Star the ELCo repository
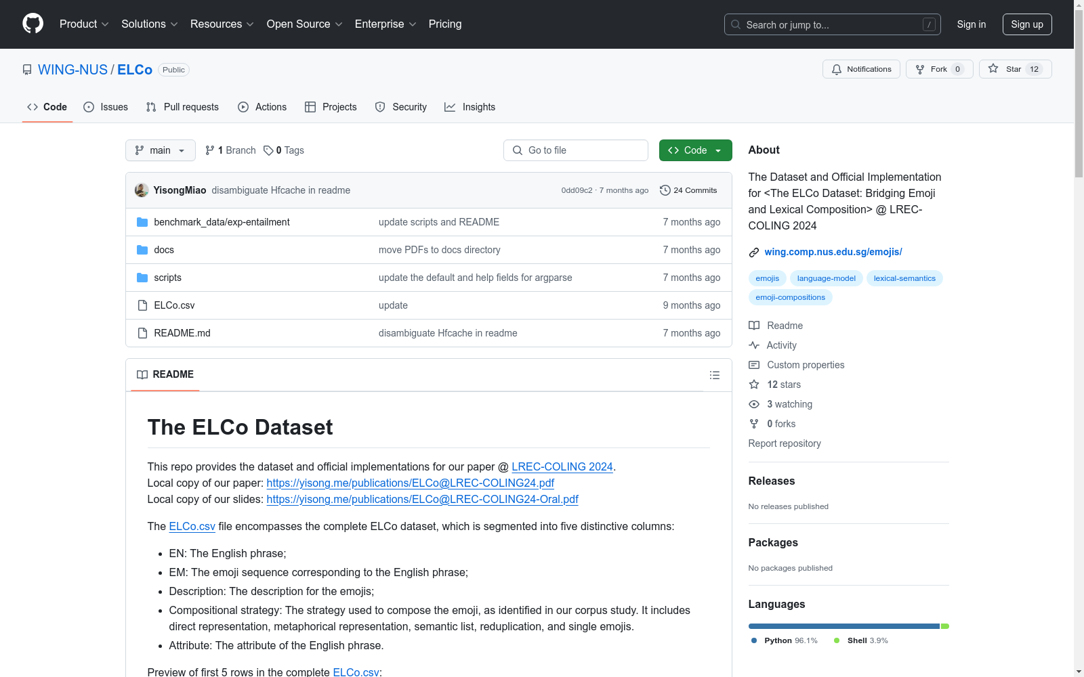 point(1015,69)
